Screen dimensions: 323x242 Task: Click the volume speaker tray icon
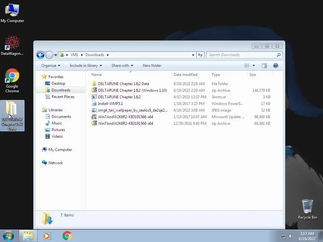291,236
